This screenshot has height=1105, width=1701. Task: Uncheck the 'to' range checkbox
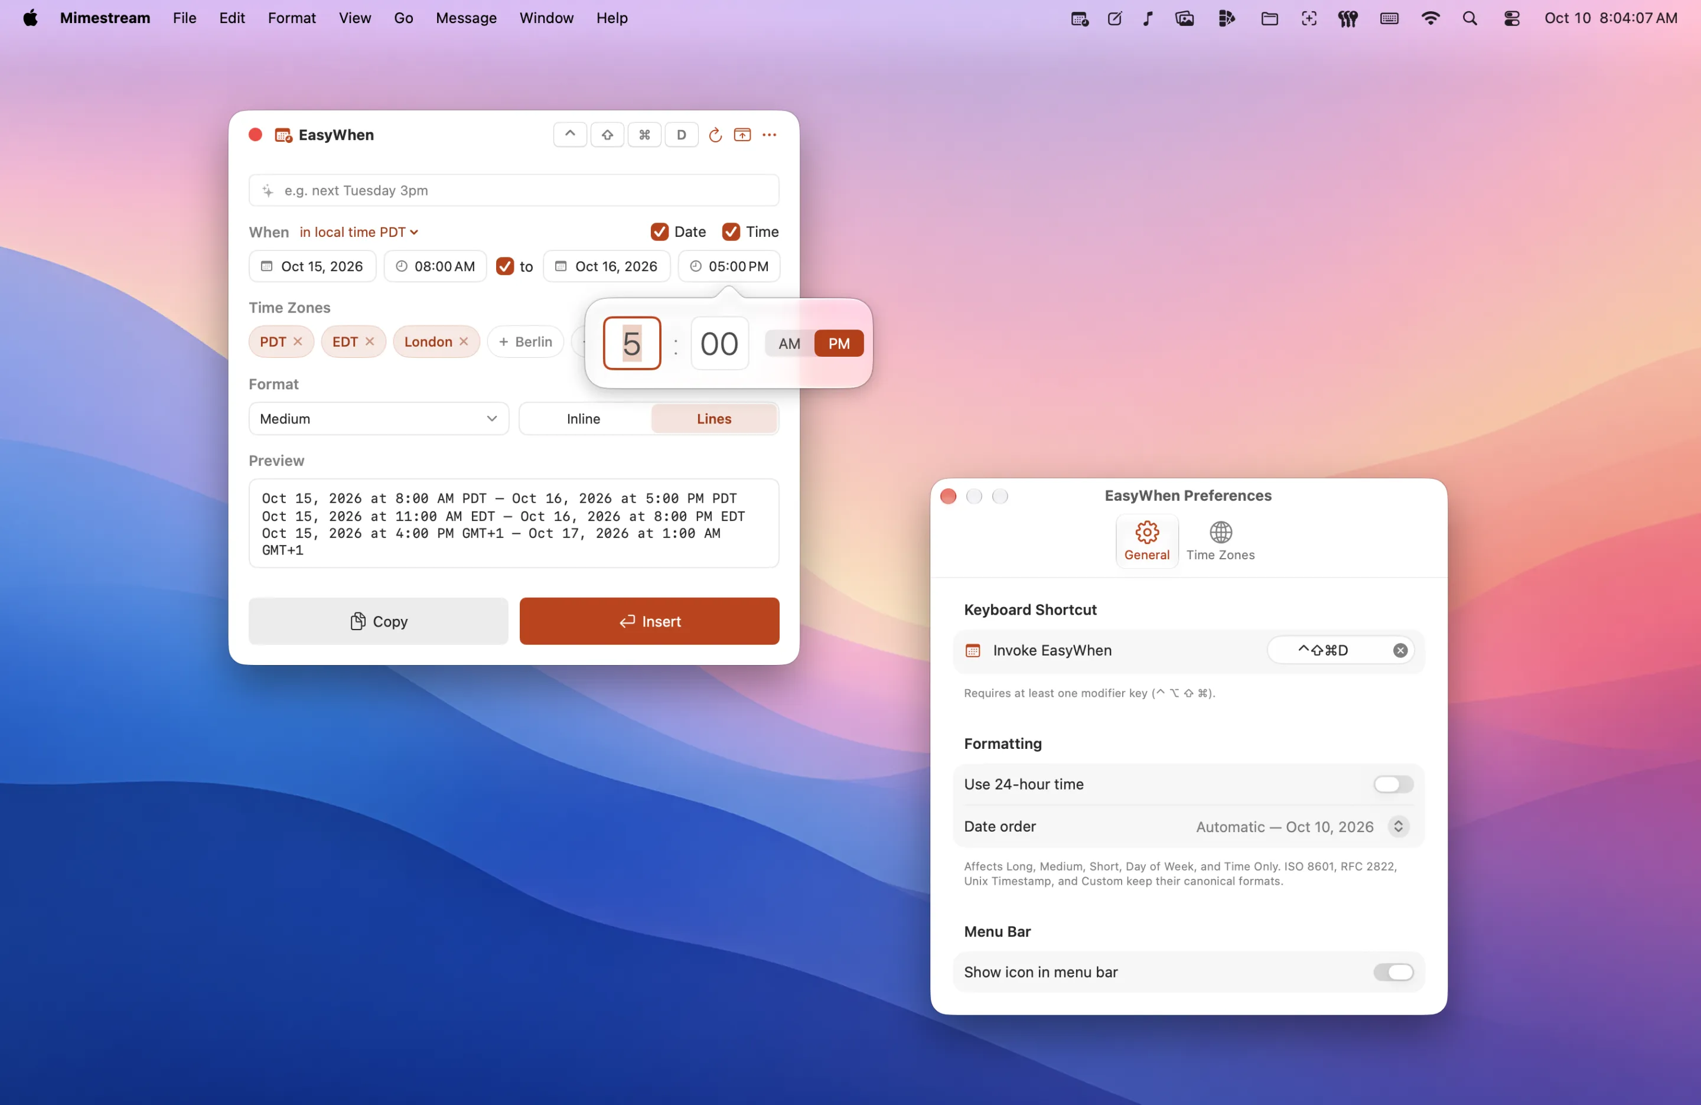coord(504,266)
